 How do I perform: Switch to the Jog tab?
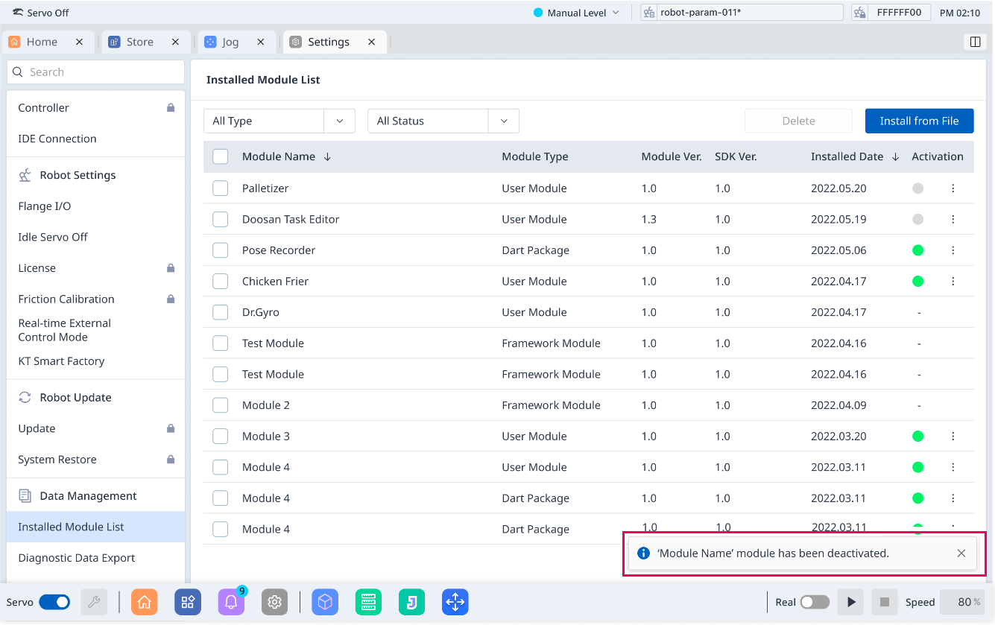pyautogui.click(x=230, y=42)
